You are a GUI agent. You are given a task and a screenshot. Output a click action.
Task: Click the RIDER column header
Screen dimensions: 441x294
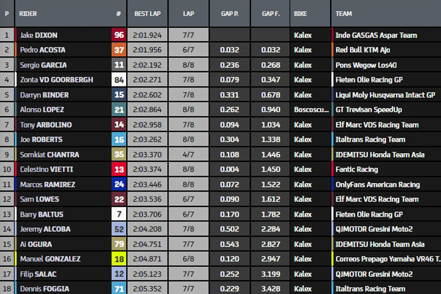click(x=28, y=13)
